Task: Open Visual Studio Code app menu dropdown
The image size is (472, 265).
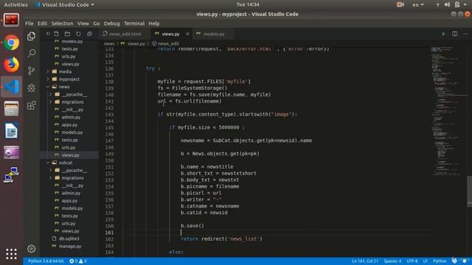Action: pos(65,4)
